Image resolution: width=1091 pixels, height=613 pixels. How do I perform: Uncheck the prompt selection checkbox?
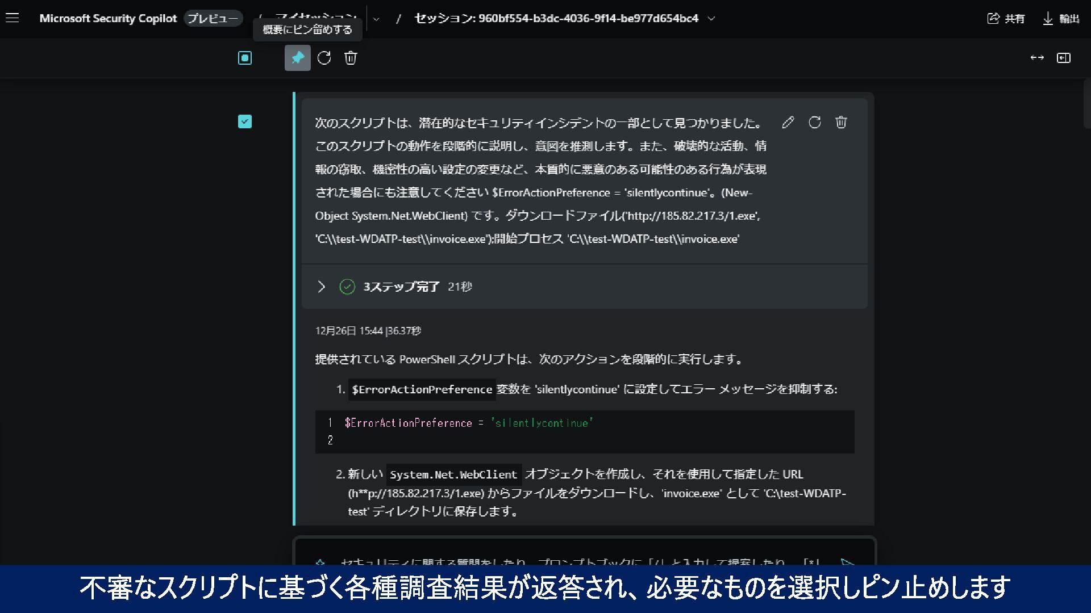[245, 121]
